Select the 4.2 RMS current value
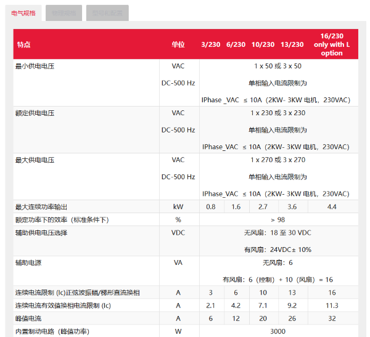This screenshot has width=370, height=337. 236,306
